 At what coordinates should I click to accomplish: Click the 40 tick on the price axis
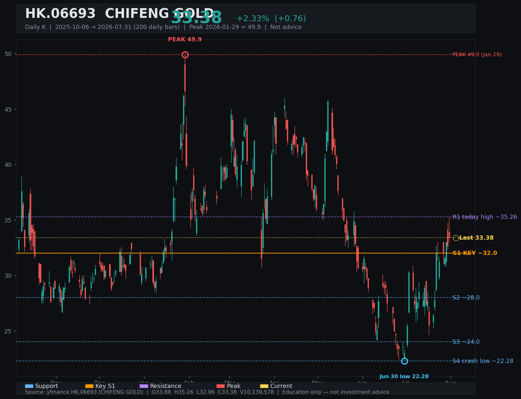[8, 165]
